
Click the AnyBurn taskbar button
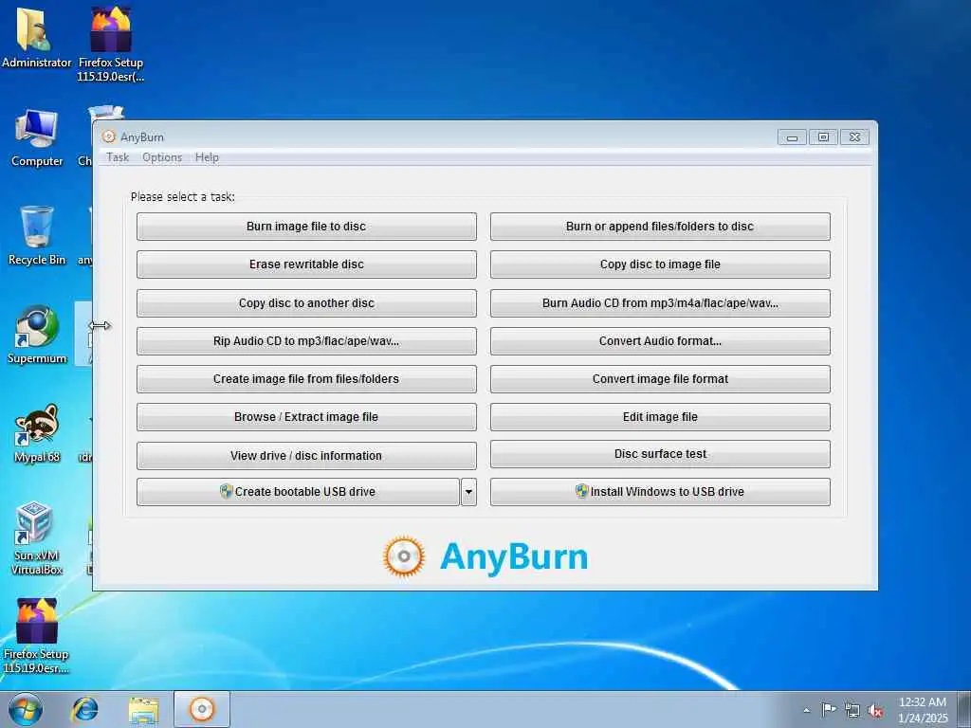[x=202, y=709]
